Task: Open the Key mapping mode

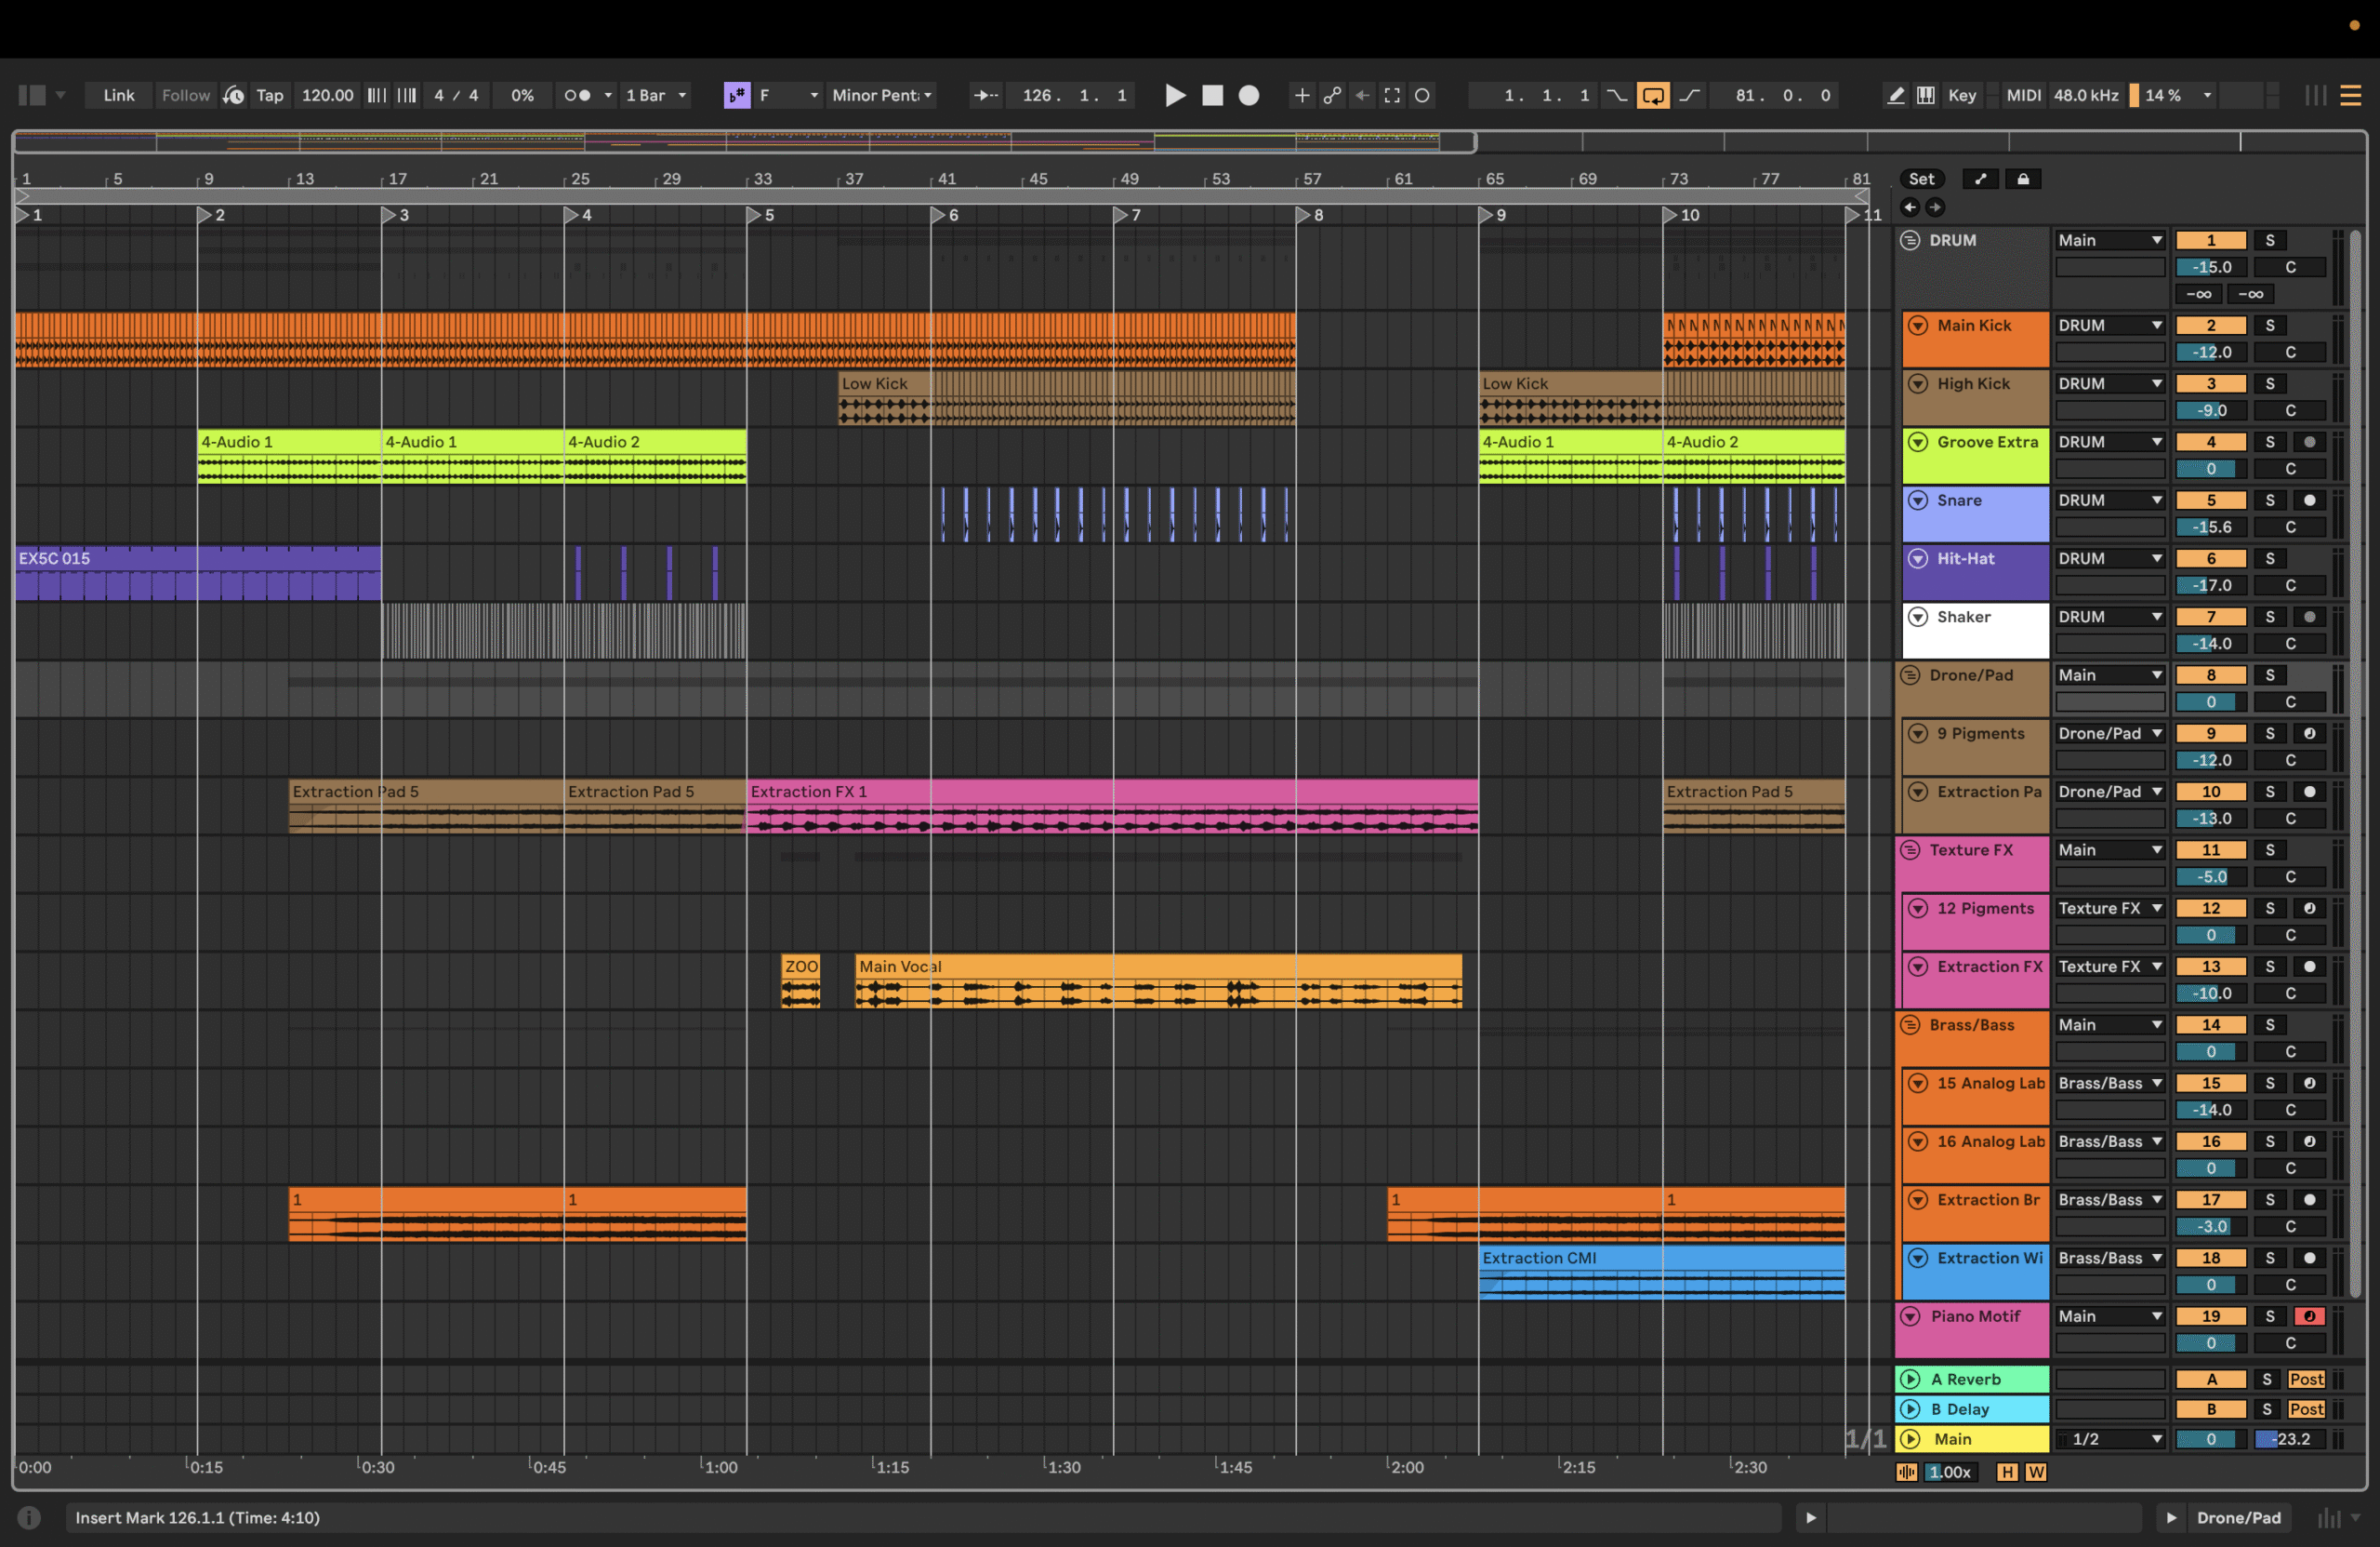Action: tap(1961, 95)
